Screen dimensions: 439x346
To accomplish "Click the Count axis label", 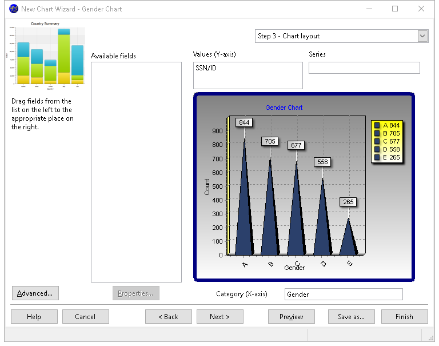I will click(207, 187).
